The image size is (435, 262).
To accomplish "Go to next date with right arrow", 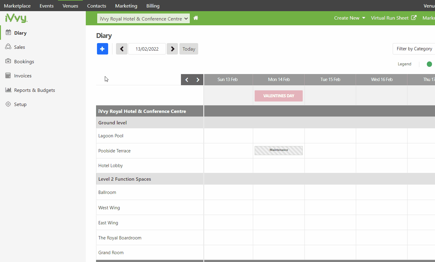I will tap(172, 49).
